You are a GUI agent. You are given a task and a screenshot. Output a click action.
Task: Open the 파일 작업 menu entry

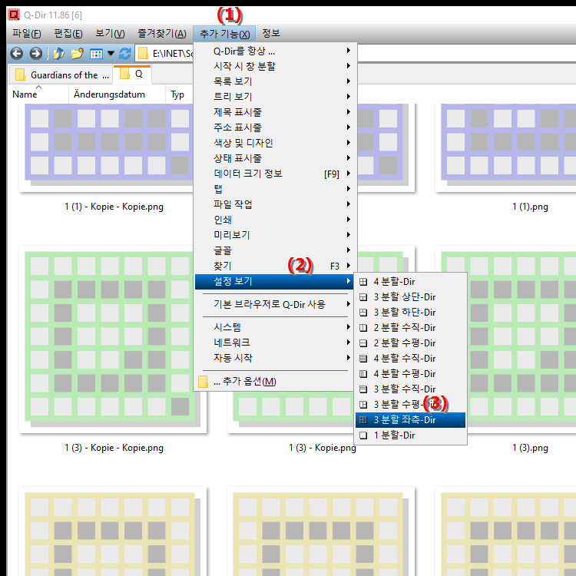coord(274,204)
